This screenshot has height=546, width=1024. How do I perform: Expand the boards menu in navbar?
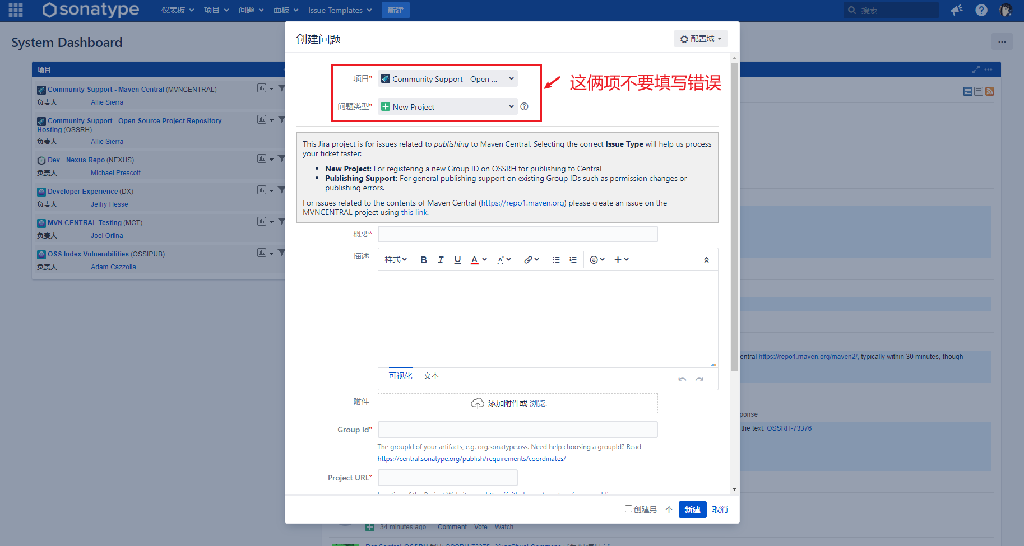[286, 10]
